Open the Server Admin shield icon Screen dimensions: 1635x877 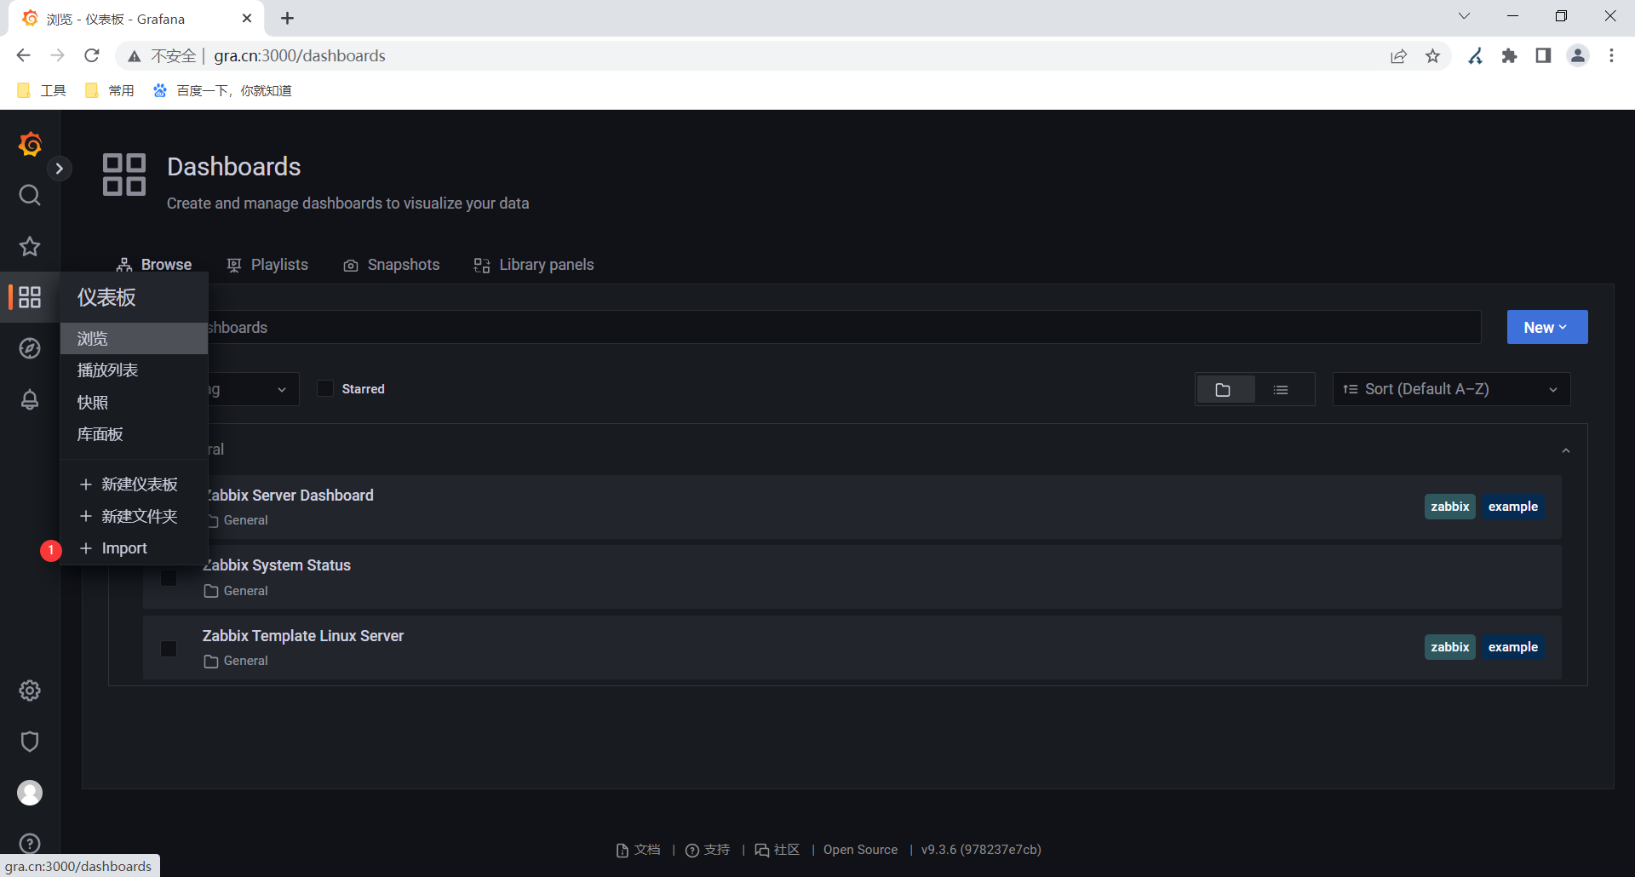30,742
